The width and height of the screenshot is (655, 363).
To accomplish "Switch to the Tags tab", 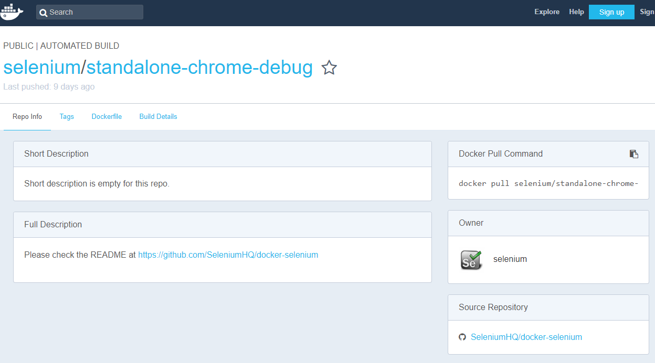I will tap(67, 117).
